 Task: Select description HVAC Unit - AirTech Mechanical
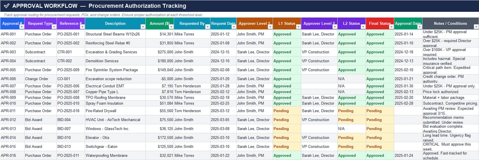coord(115,120)
